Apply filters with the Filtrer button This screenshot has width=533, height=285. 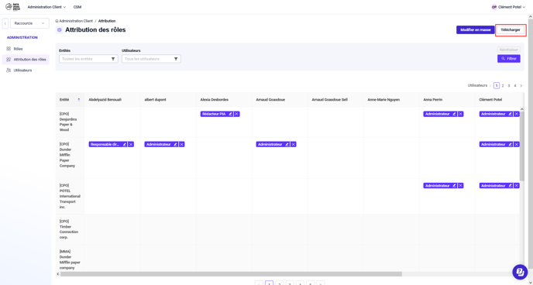pyautogui.click(x=509, y=59)
